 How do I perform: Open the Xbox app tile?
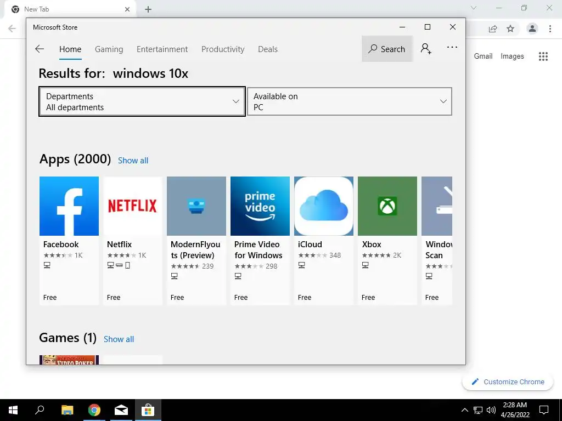point(387,240)
